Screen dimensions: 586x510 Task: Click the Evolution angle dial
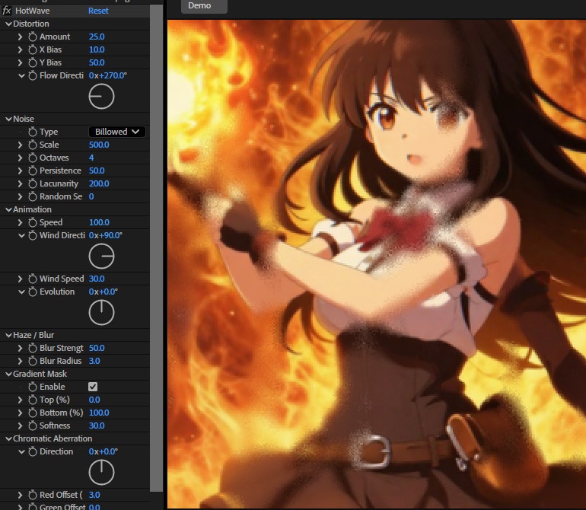point(101,312)
